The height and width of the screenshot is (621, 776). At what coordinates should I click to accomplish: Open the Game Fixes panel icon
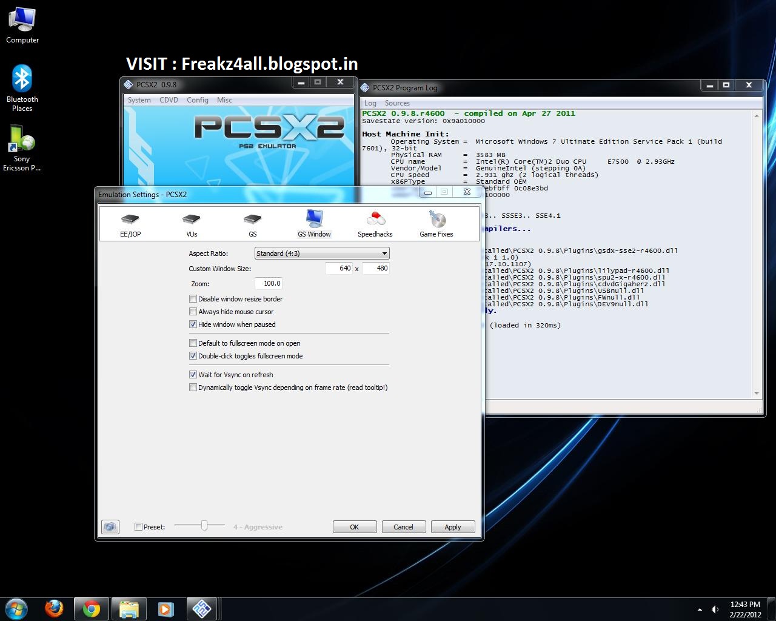pos(436,222)
